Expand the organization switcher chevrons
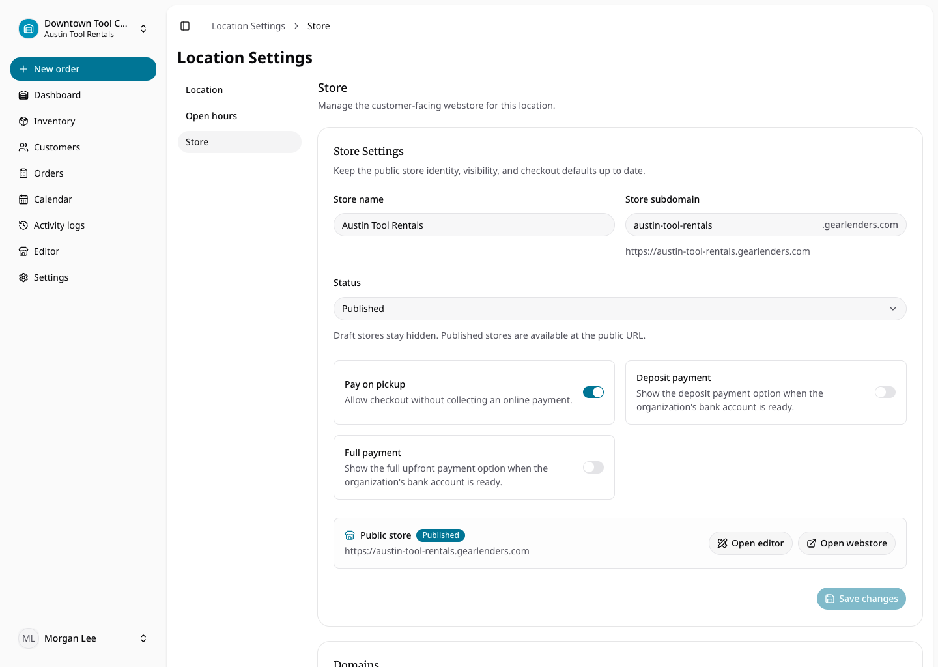This screenshot has width=938, height=667. pyautogui.click(x=143, y=29)
